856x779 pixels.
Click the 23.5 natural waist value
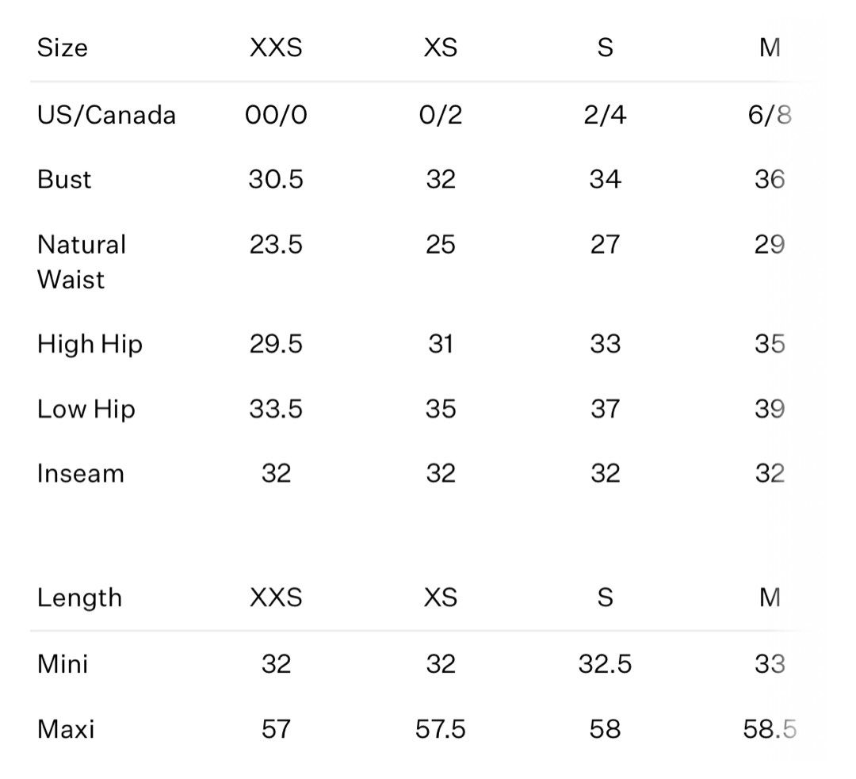pyautogui.click(x=276, y=245)
